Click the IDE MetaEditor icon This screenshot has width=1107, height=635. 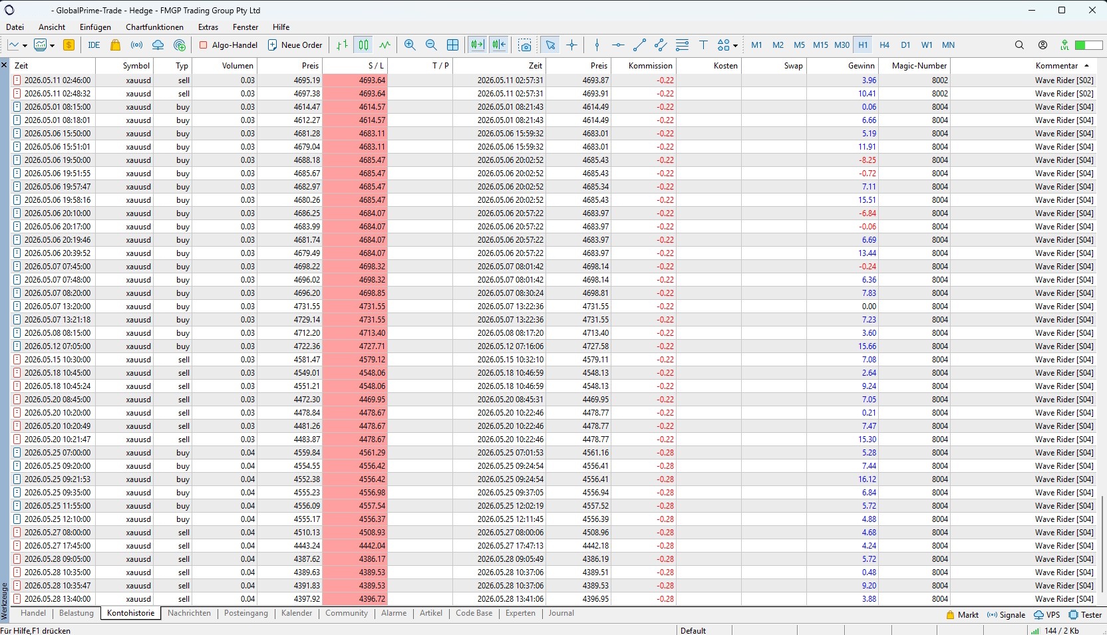point(94,45)
